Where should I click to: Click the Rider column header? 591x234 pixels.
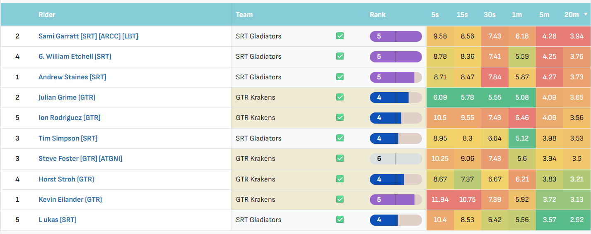[47, 14]
